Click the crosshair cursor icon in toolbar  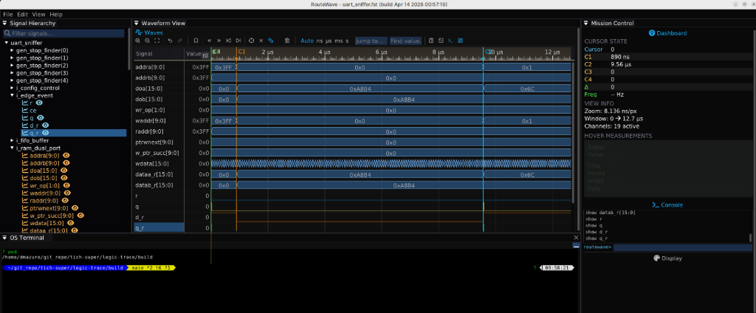click(251, 41)
